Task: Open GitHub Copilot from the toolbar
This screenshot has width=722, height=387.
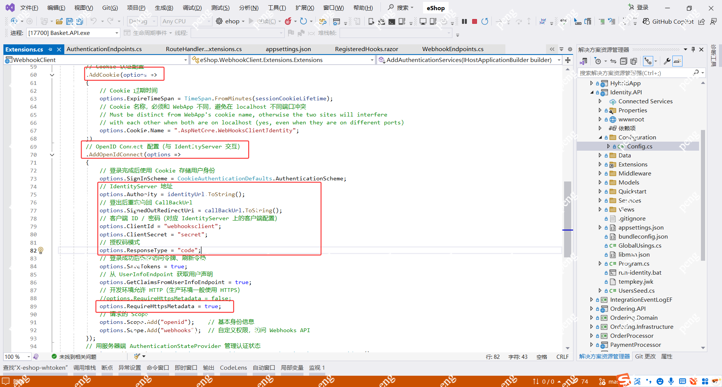Action: point(669,21)
